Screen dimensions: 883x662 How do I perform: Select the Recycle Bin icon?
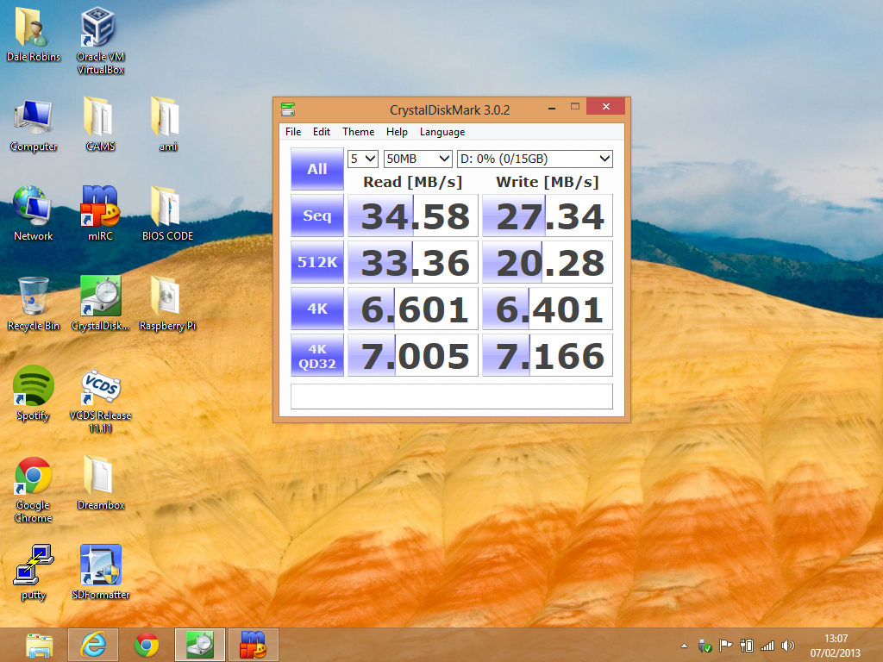(34, 297)
